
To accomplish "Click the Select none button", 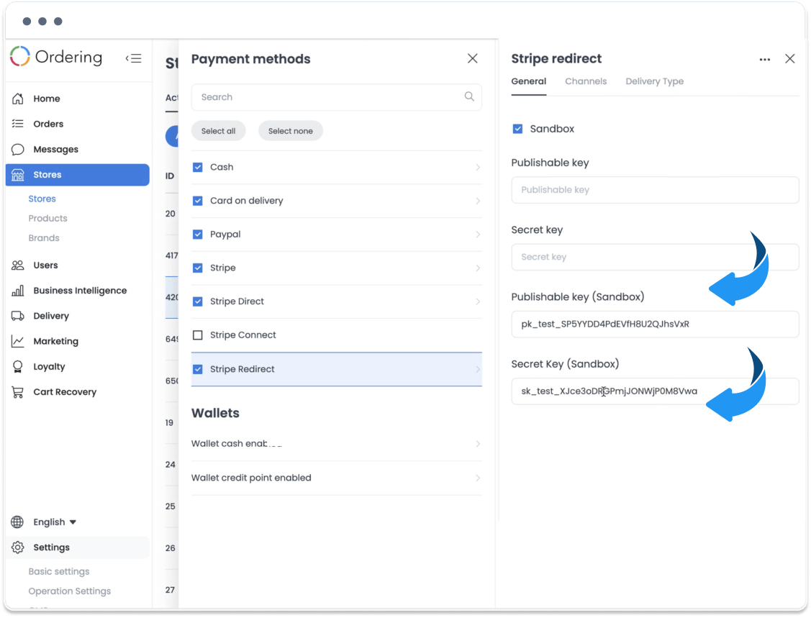I will tap(291, 131).
